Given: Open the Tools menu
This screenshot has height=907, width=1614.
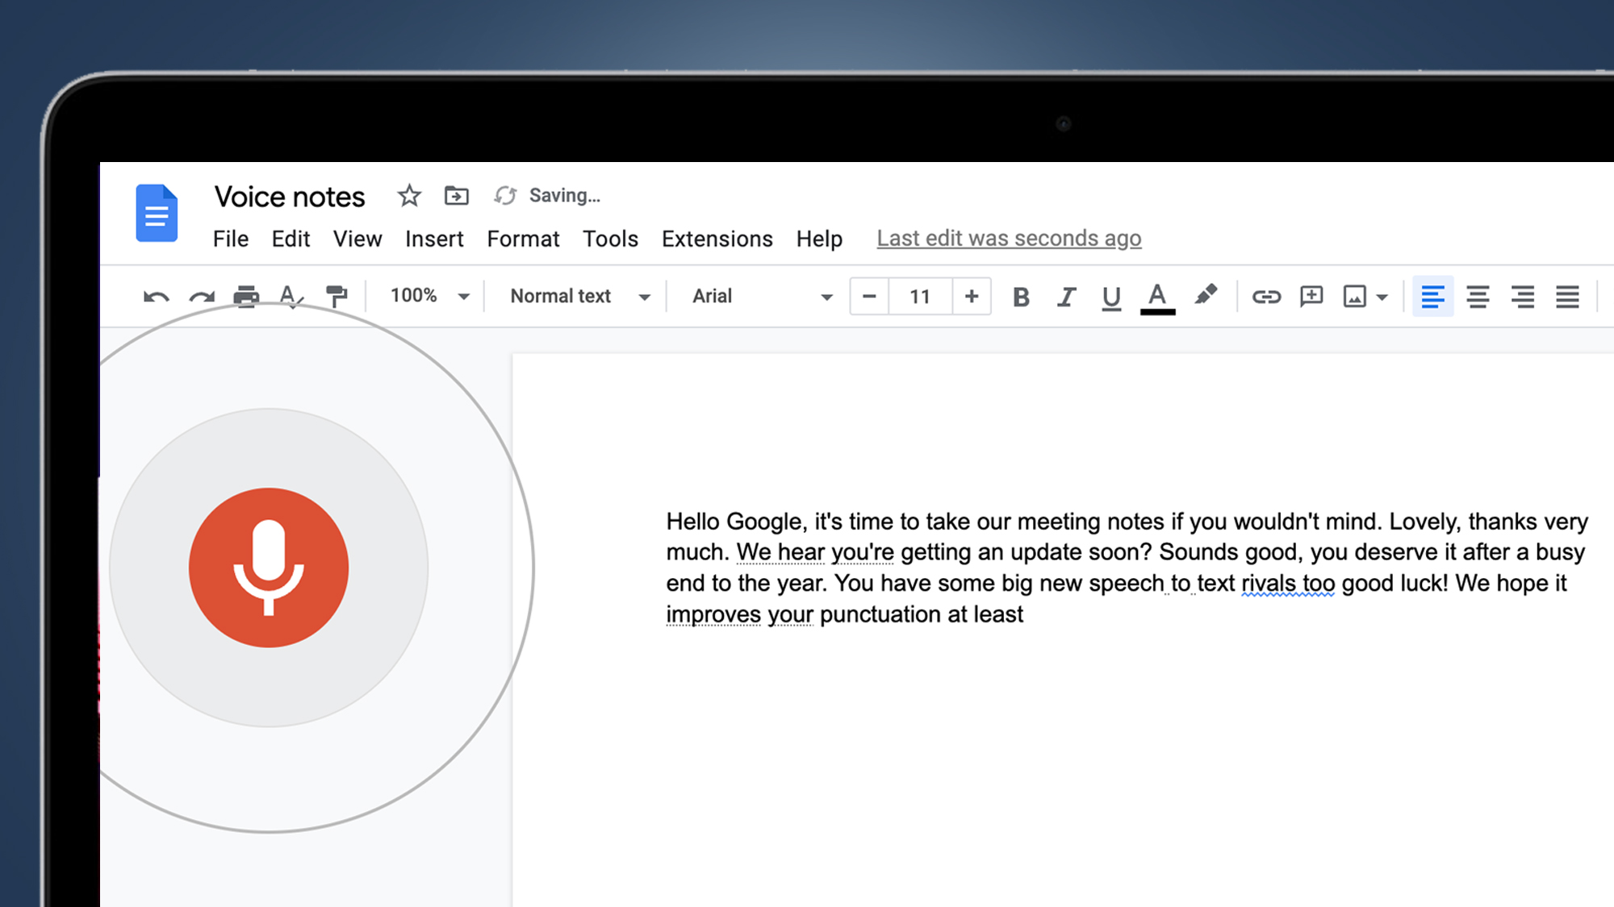Looking at the screenshot, I should tap(610, 239).
